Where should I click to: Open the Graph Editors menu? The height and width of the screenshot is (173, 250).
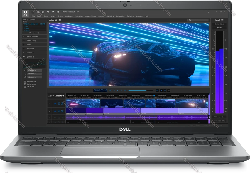[91, 16]
